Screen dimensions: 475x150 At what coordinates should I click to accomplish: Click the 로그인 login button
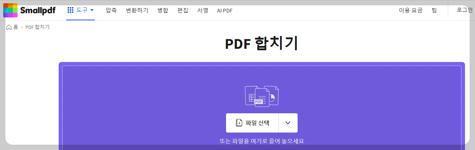click(465, 10)
